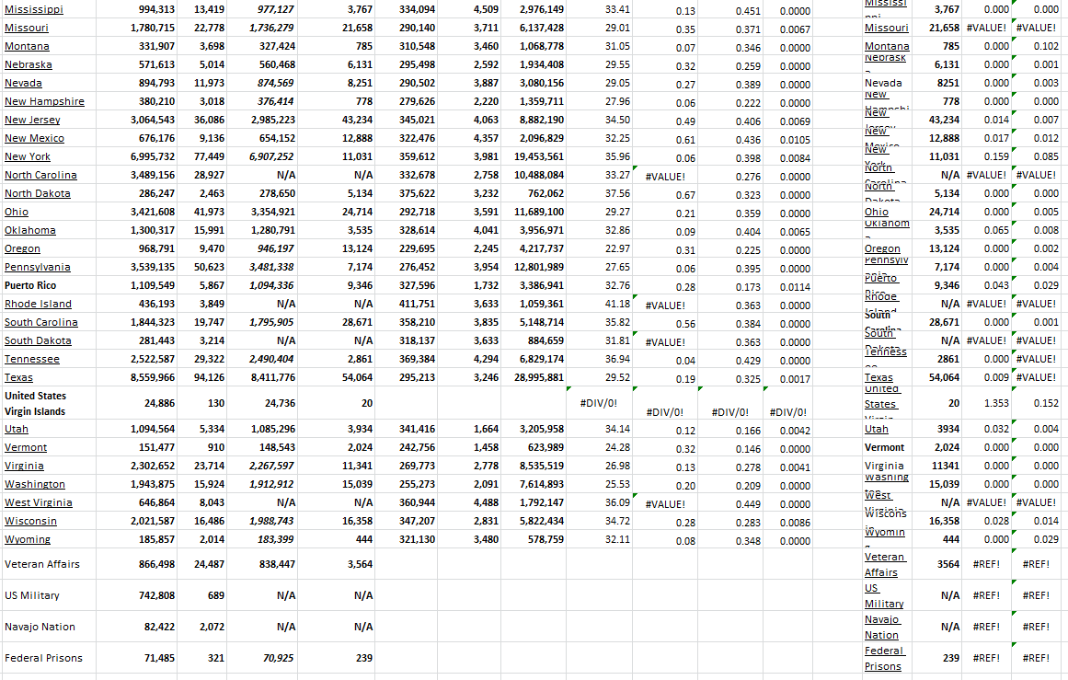
Task: Open the West Virginia link in left column
Action: pos(38,502)
